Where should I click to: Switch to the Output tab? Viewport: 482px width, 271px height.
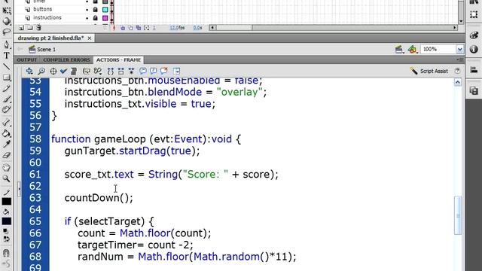(27, 60)
